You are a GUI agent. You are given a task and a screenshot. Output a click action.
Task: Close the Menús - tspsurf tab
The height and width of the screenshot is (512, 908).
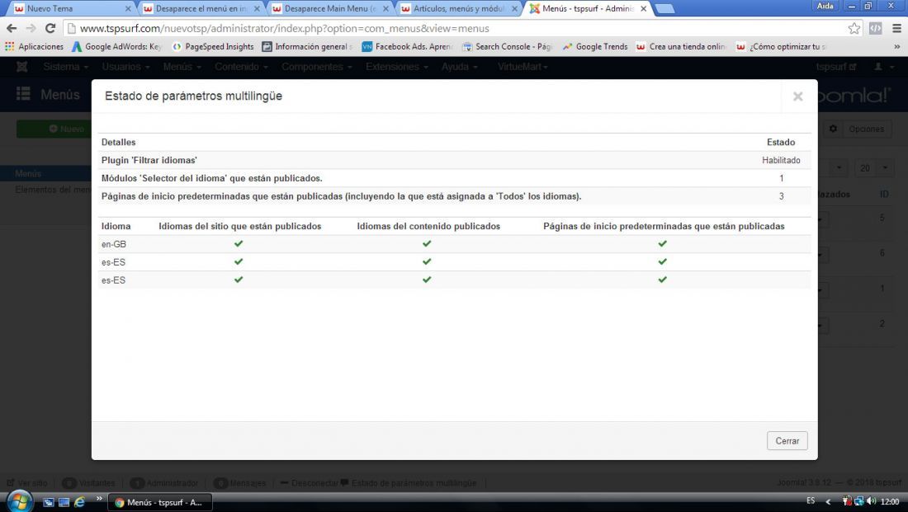[x=643, y=9]
